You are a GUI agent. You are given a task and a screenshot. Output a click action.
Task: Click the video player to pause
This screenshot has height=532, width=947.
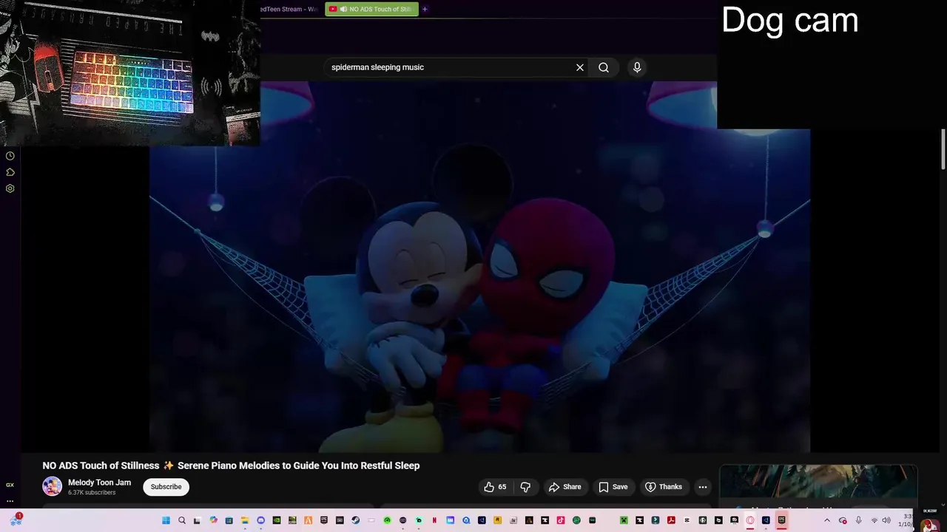point(479,266)
